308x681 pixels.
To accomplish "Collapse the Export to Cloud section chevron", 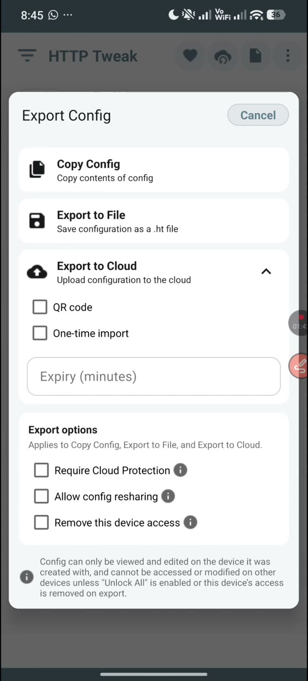I will click(x=266, y=272).
